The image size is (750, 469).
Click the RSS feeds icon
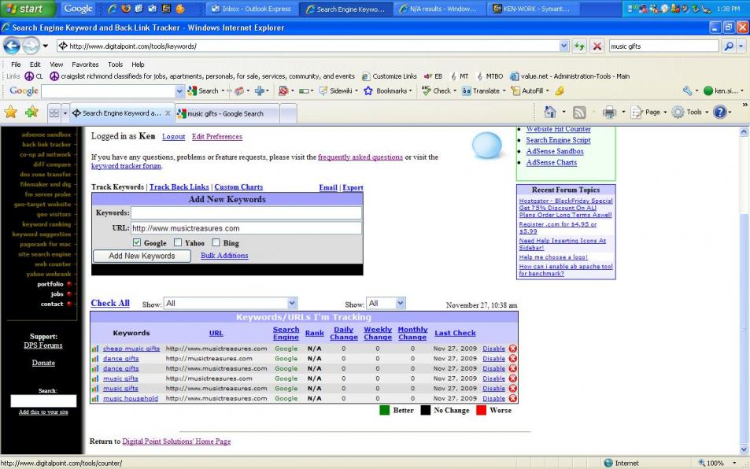coord(579,113)
